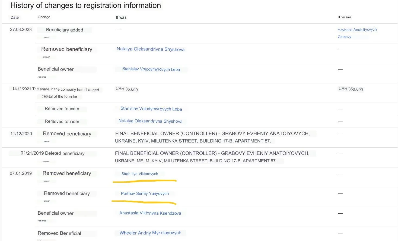
Task: Select the date 12/31/2021
Action: [22, 89]
